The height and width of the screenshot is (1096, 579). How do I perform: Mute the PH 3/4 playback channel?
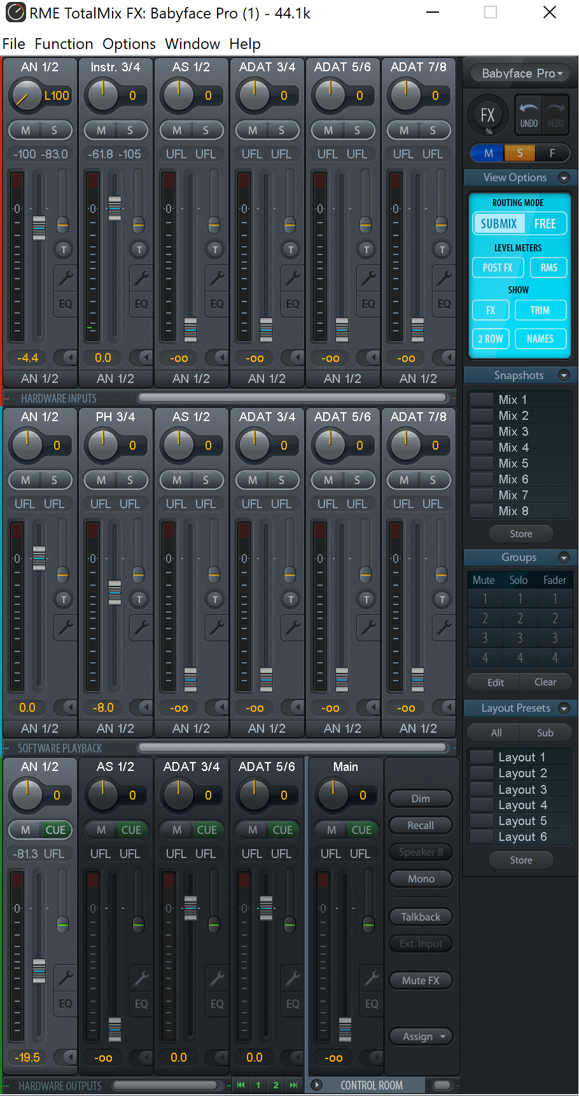pyautogui.click(x=101, y=480)
